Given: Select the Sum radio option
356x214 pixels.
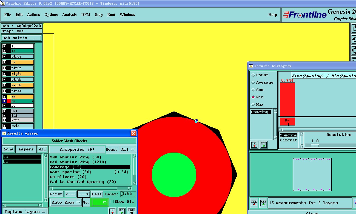Looking at the screenshot, I should [x=253, y=90].
